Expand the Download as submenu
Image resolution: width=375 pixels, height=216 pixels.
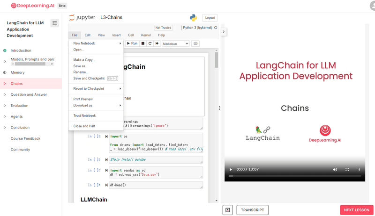(x=96, y=105)
